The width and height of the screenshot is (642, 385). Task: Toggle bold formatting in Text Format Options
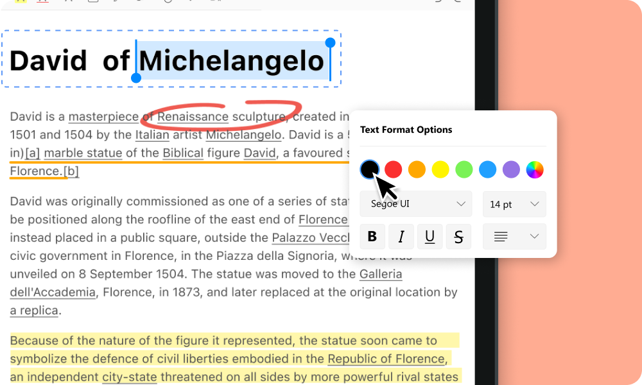[x=372, y=237]
